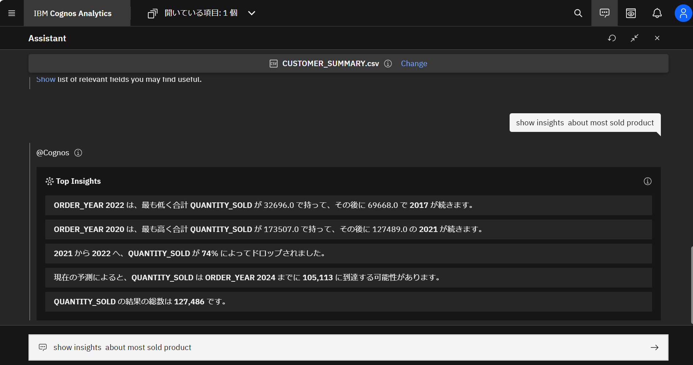Image resolution: width=693 pixels, height=365 pixels.
Task: Click the chat icon in message input
Action: [x=43, y=347]
